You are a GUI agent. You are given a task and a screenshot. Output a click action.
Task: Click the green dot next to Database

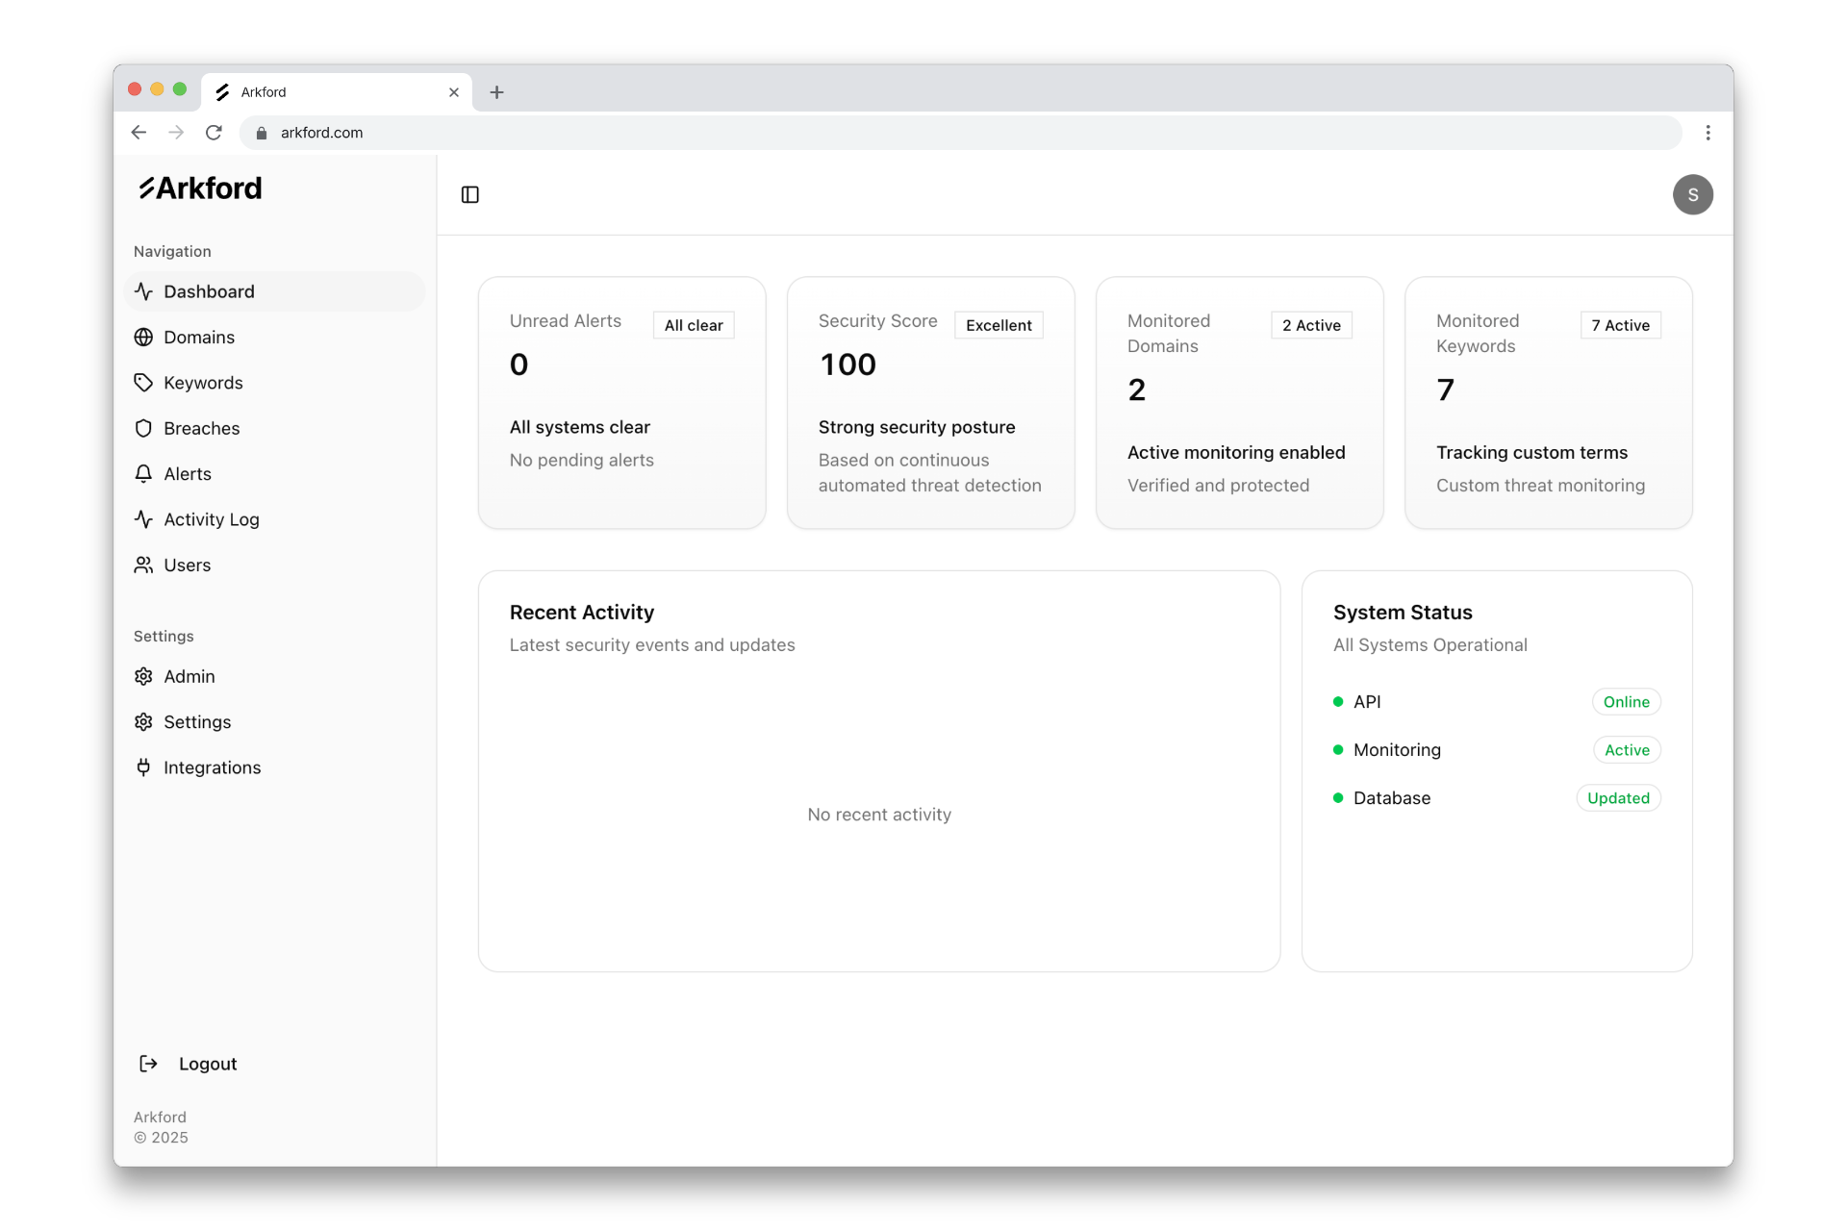(x=1337, y=797)
